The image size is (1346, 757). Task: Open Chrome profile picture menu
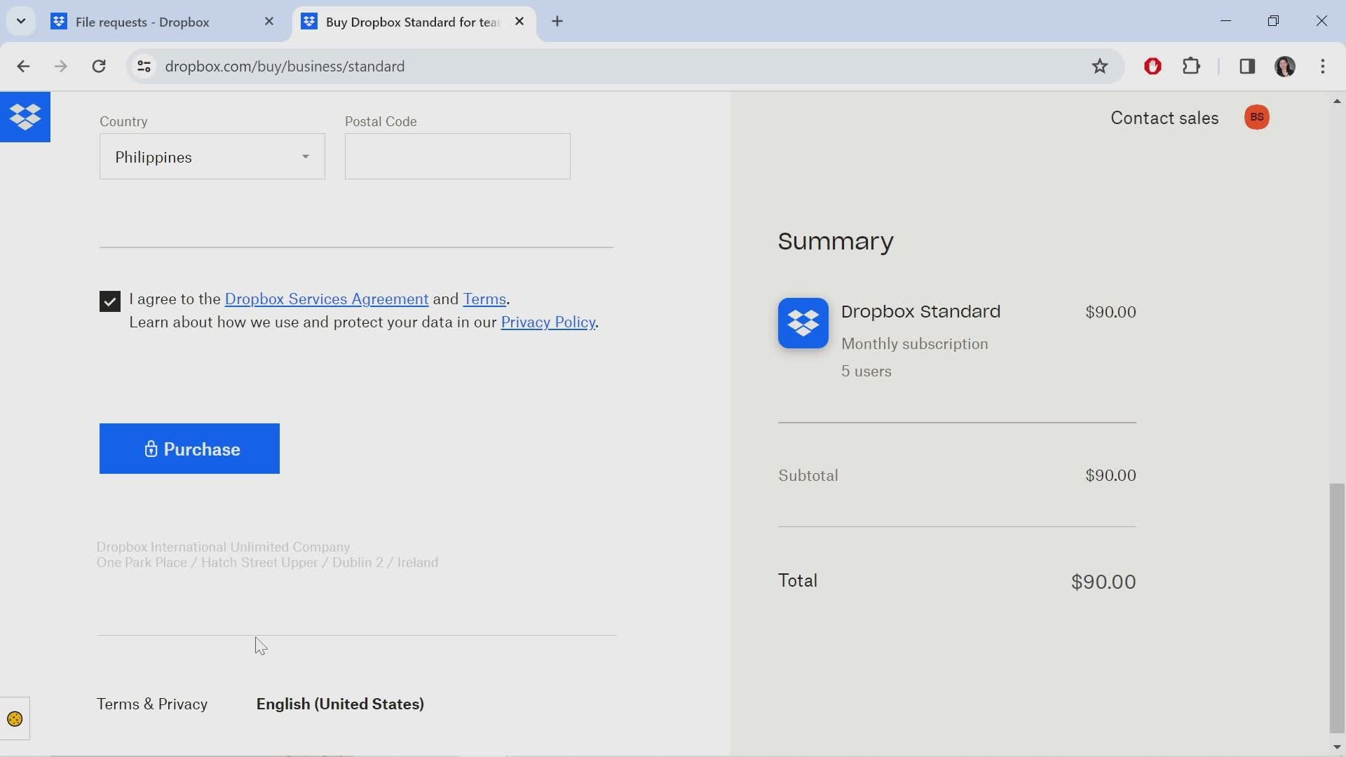click(1285, 66)
